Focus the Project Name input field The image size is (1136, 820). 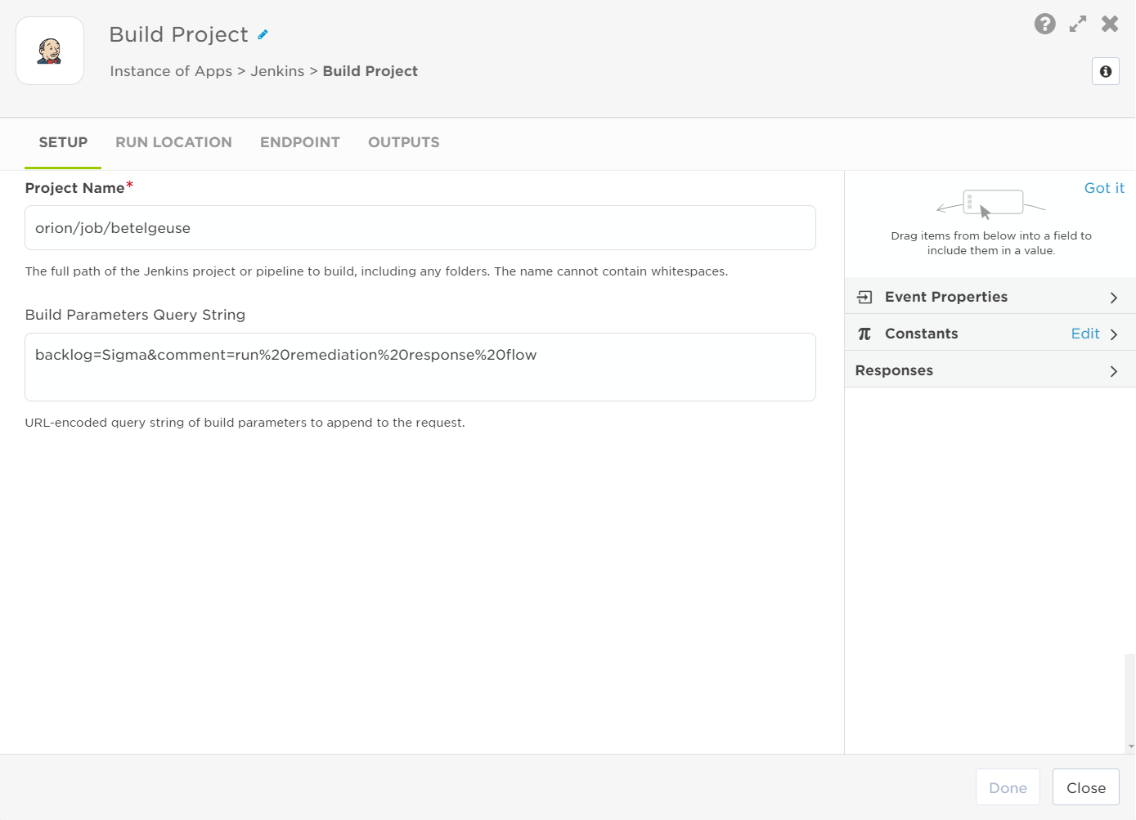(420, 228)
